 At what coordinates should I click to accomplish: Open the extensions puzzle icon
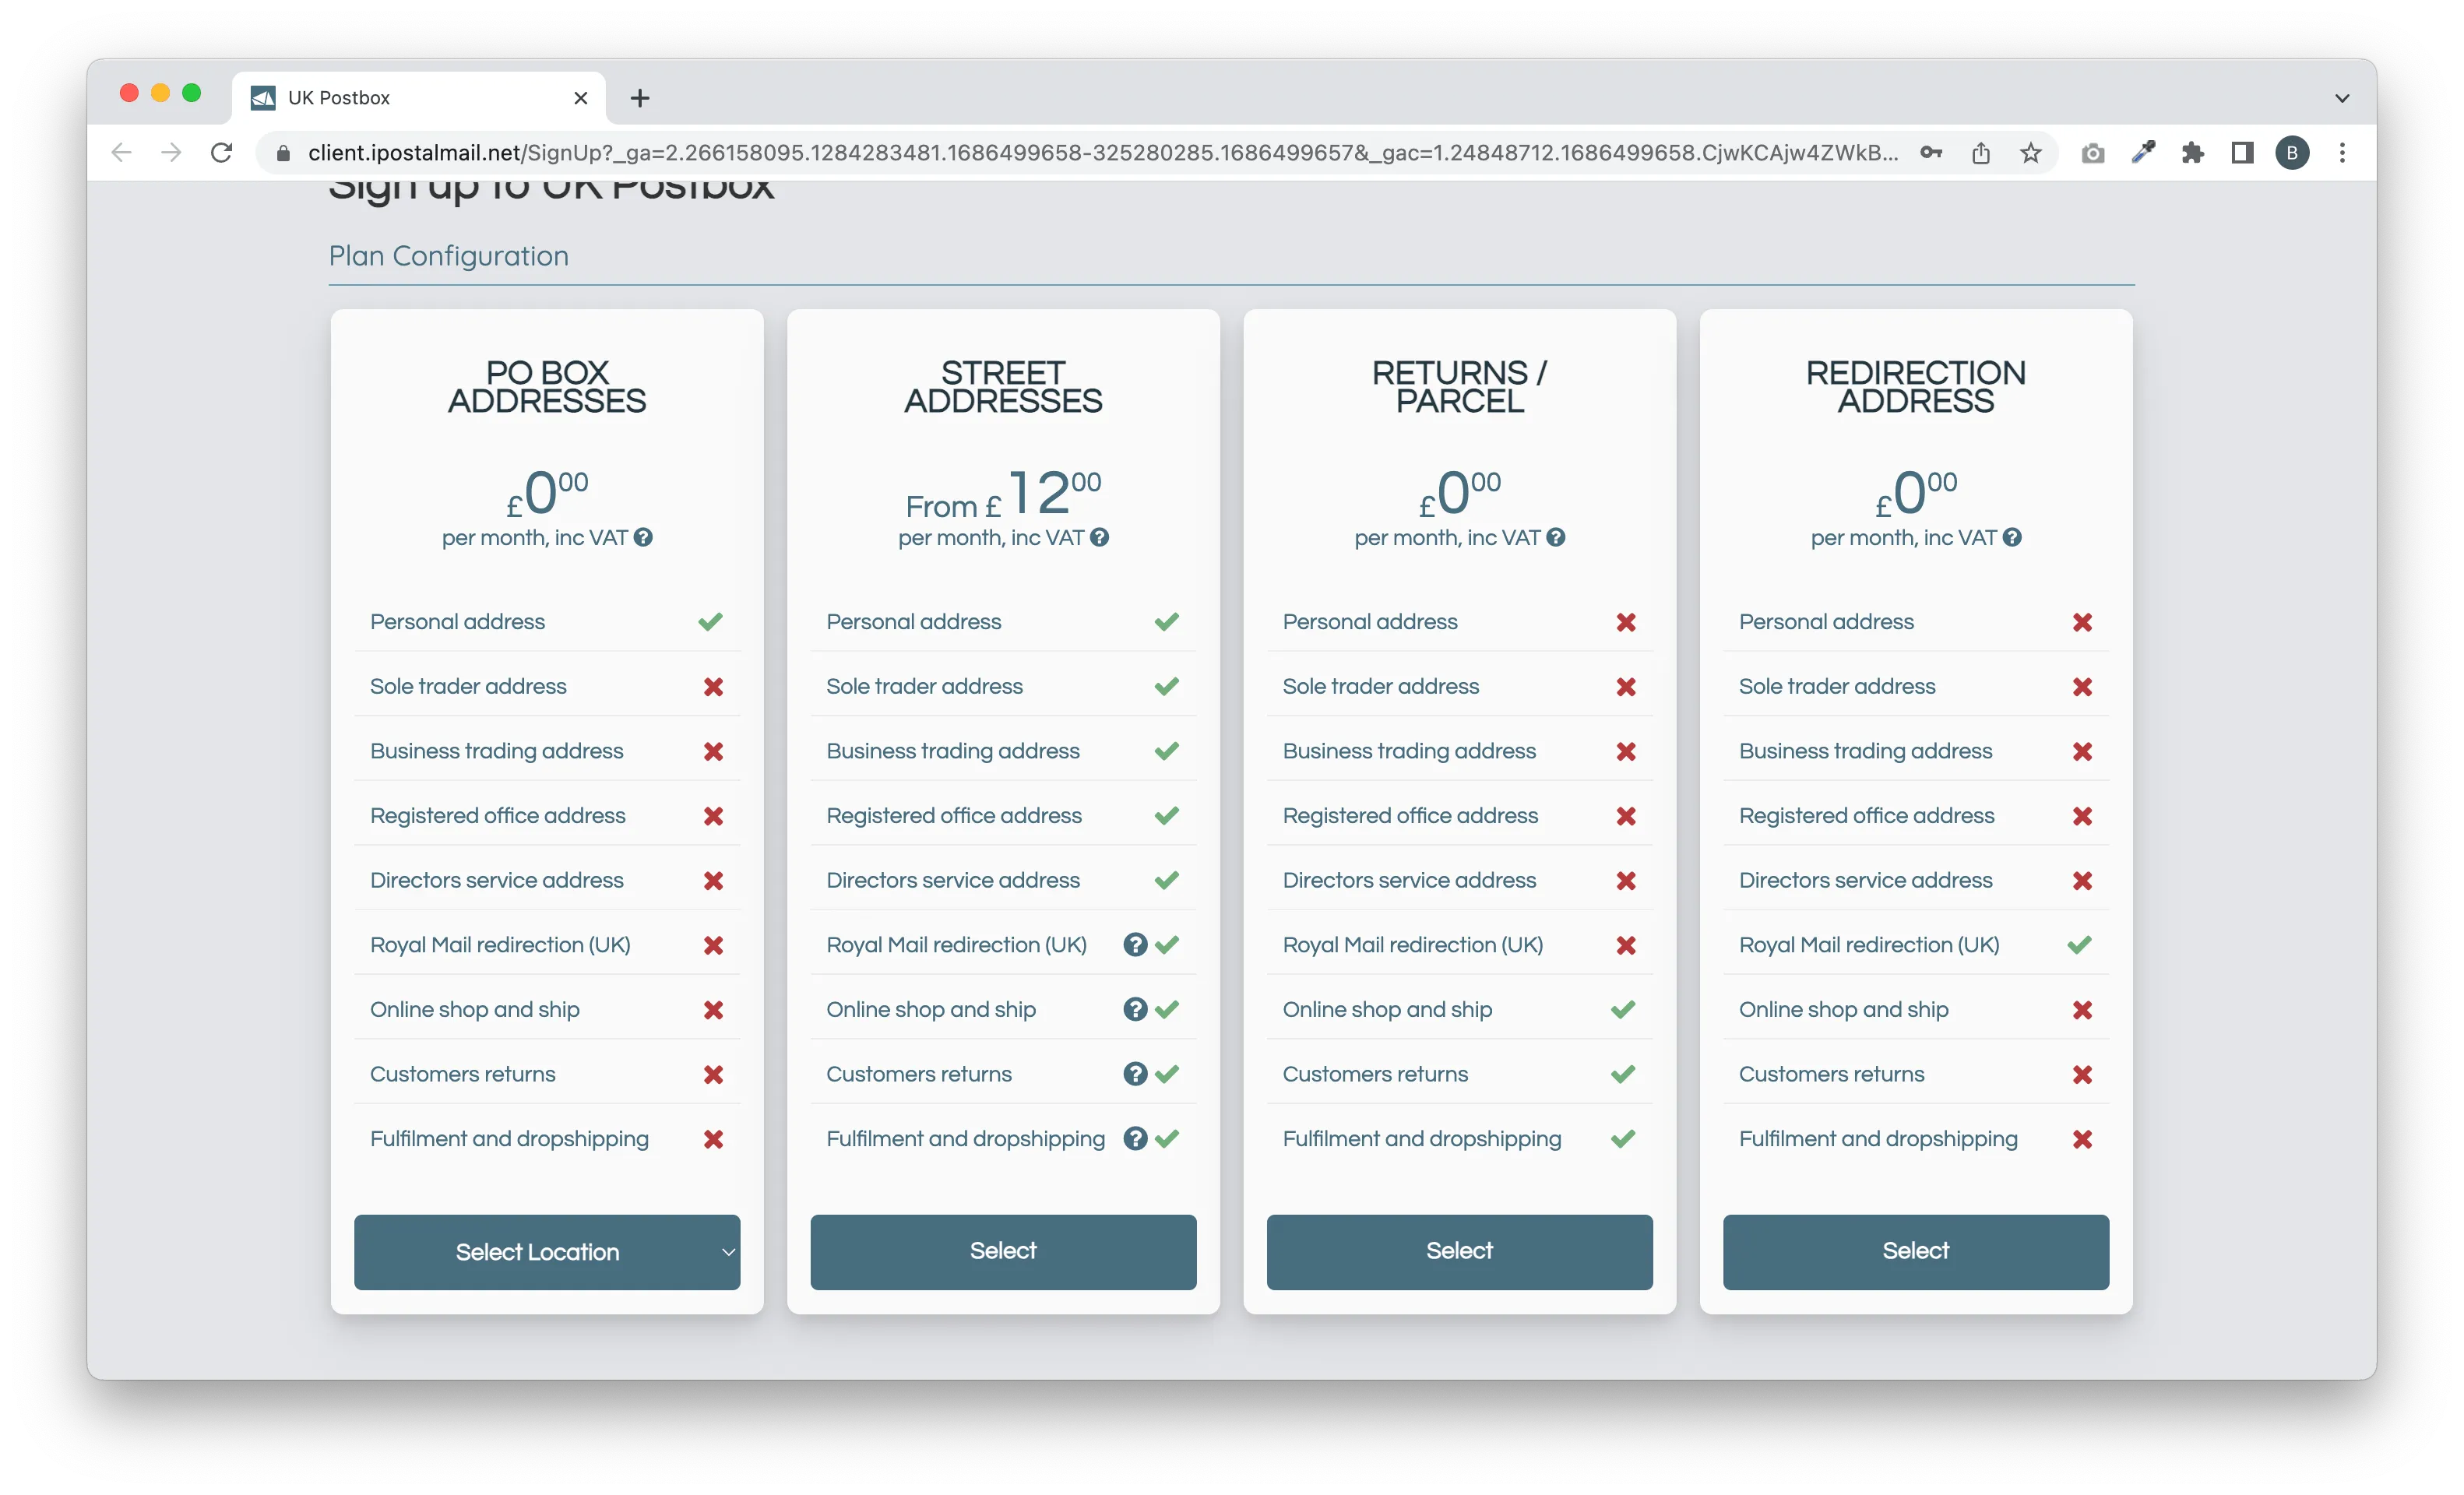click(x=2193, y=153)
